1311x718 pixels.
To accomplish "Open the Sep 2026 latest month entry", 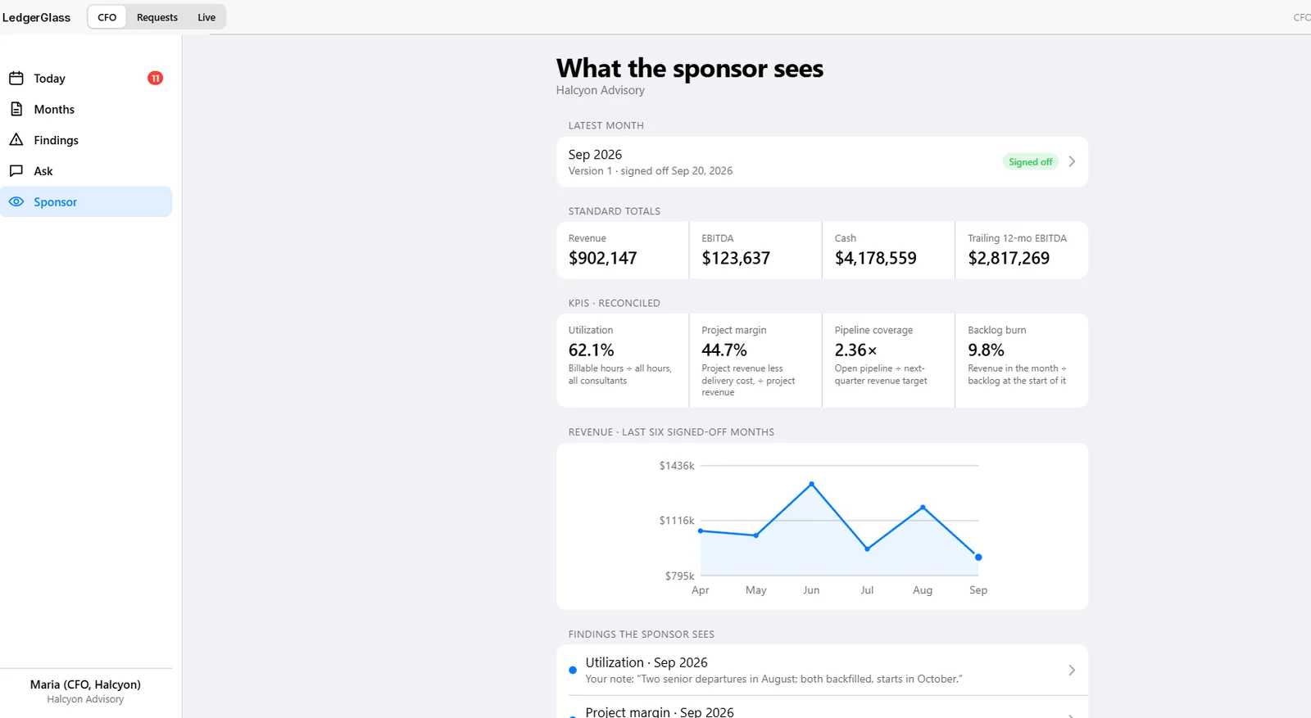I will [822, 161].
